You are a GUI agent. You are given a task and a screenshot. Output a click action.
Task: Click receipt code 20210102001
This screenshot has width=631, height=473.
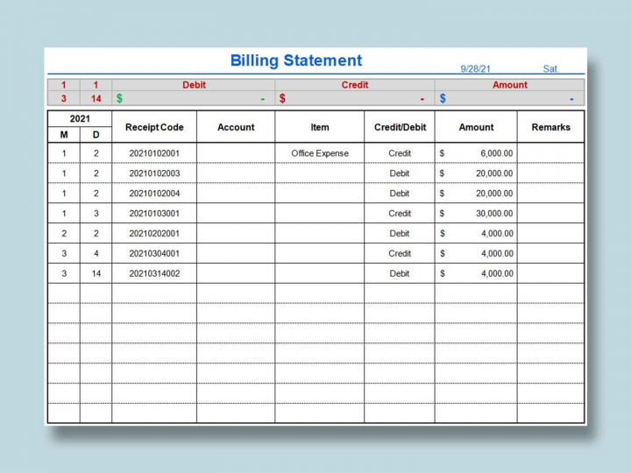[154, 153]
